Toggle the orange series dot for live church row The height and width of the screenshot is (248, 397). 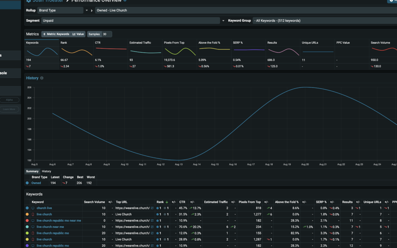27,214
